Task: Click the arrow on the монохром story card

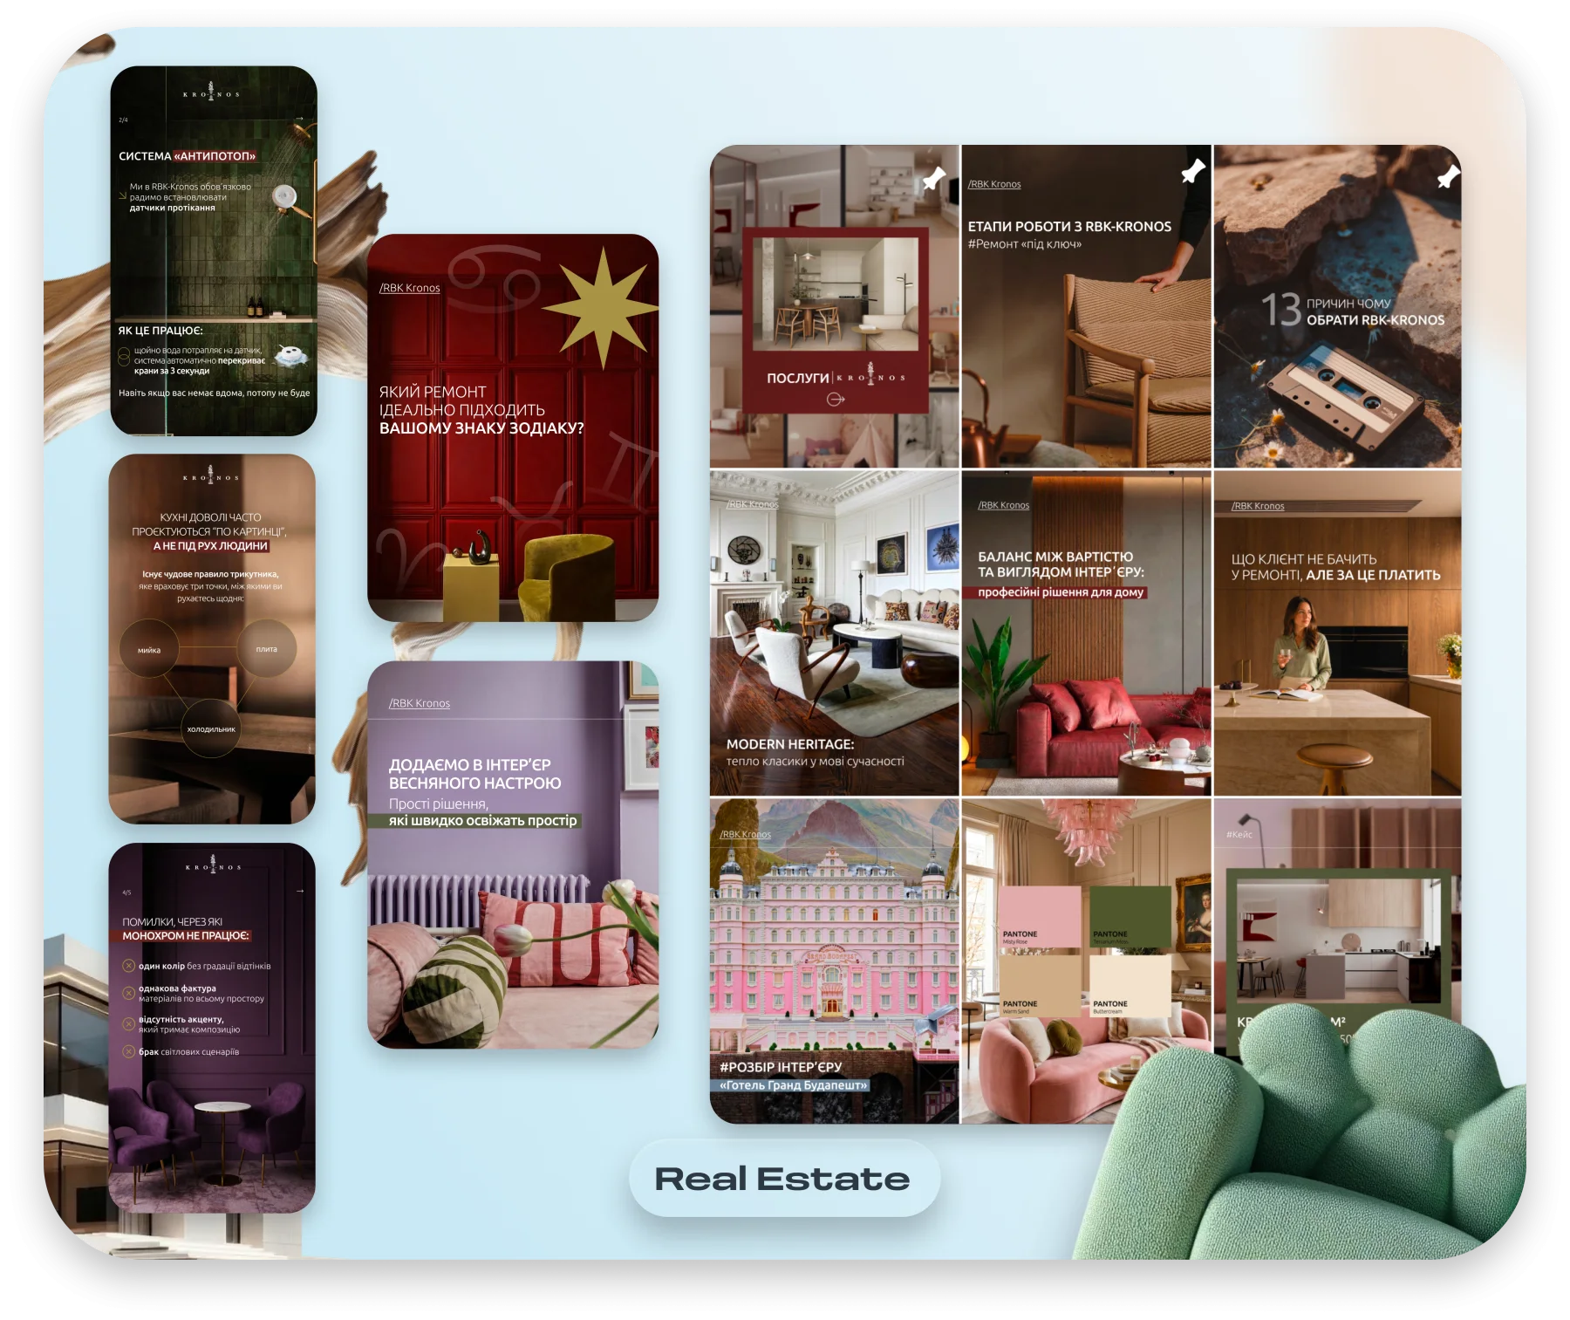Action: 300,891
